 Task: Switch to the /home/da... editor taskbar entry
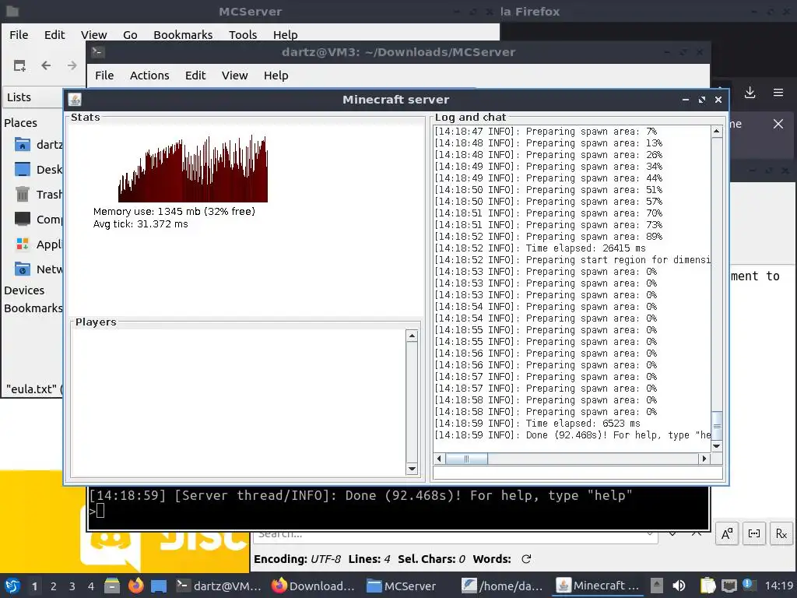(504, 586)
